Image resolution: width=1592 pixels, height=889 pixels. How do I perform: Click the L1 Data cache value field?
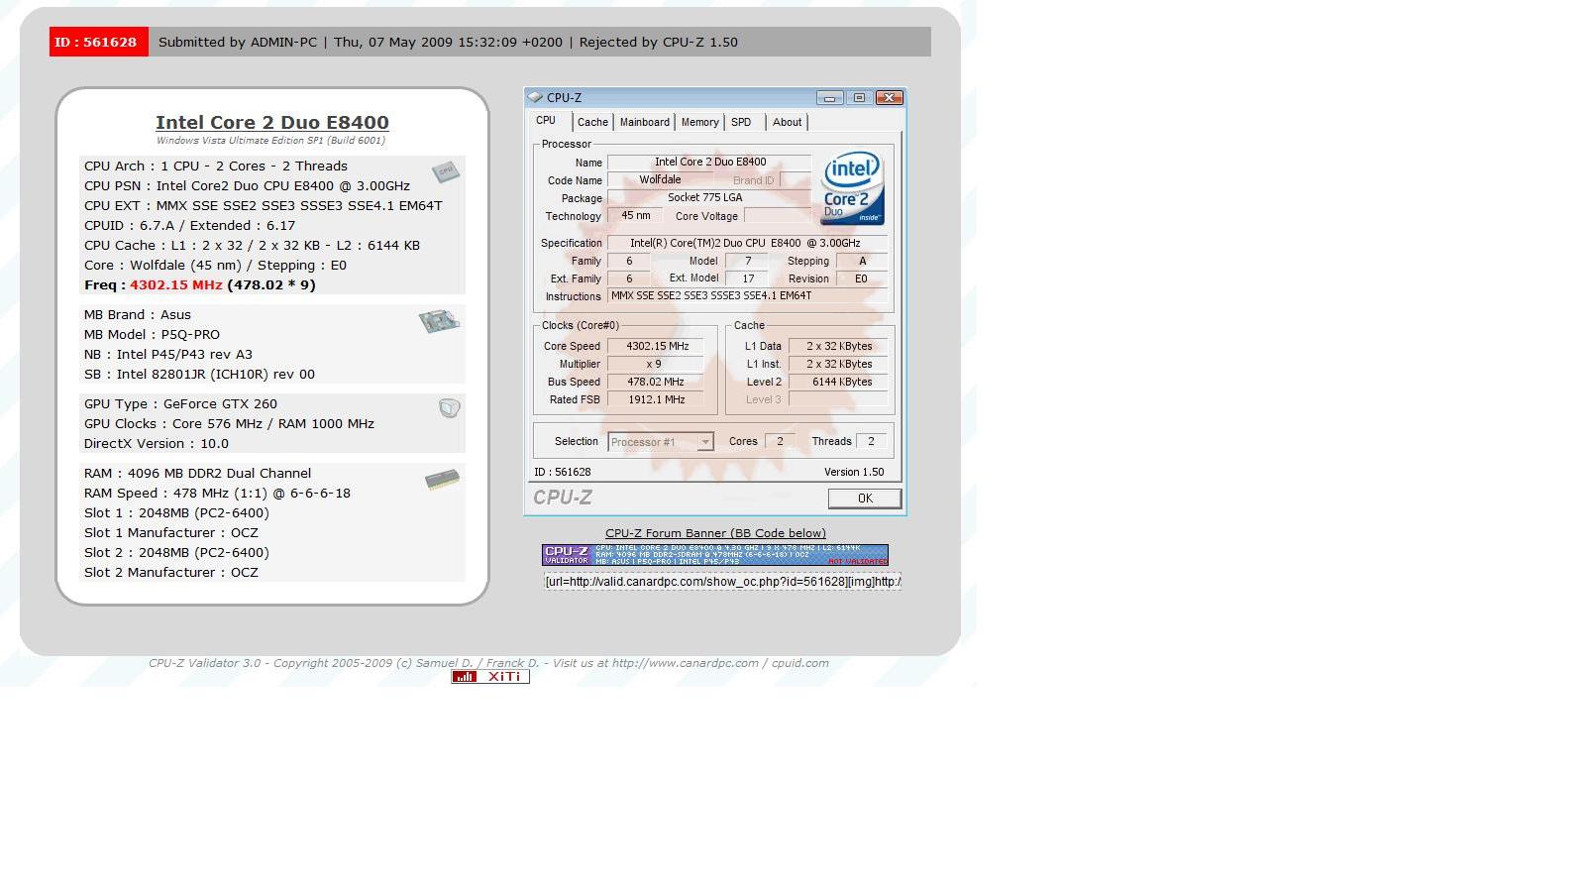(x=839, y=346)
